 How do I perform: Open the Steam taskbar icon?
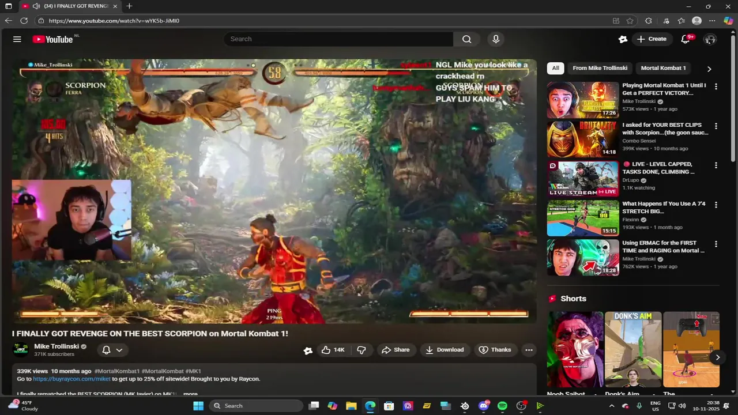pos(465,406)
